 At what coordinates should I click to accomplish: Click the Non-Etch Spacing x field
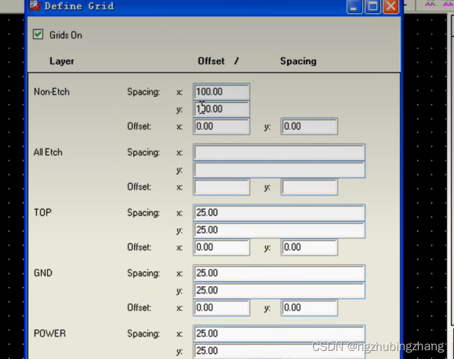[222, 92]
